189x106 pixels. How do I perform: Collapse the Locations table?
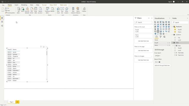172,35
